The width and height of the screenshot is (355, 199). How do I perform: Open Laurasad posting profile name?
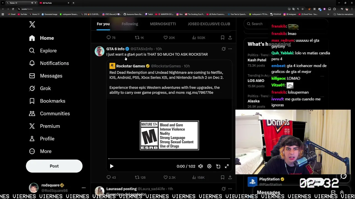pos(121,189)
